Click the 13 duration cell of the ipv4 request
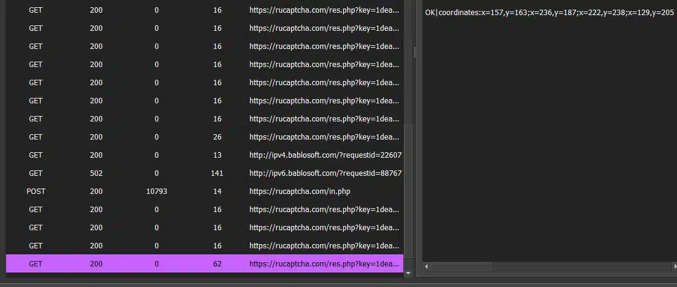Viewport: 677px width, 287px height. point(217,155)
